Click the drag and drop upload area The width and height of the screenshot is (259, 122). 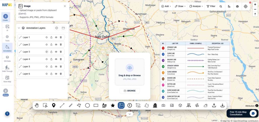point(129,72)
